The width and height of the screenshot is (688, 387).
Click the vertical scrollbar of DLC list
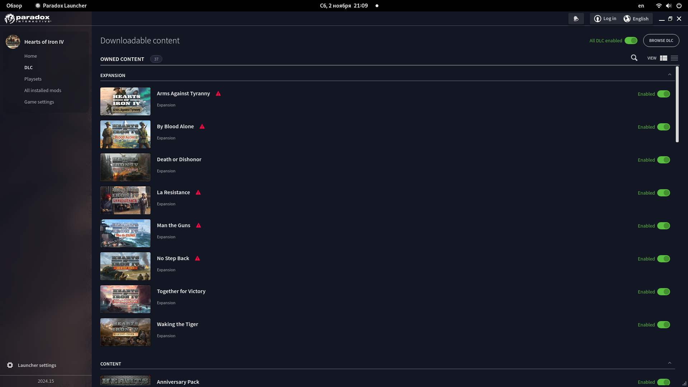[677, 104]
